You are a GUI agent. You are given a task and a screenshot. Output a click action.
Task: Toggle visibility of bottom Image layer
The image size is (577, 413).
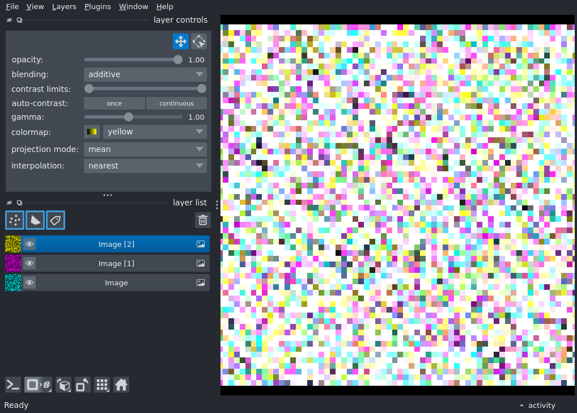click(x=29, y=283)
